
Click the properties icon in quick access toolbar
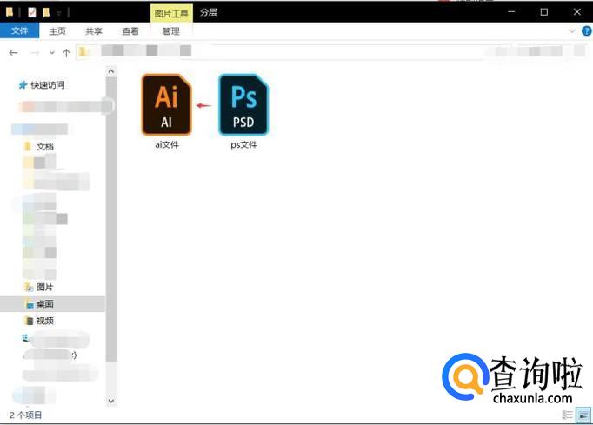[x=32, y=13]
